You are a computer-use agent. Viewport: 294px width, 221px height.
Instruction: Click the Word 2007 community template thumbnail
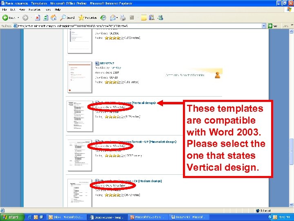point(80,77)
